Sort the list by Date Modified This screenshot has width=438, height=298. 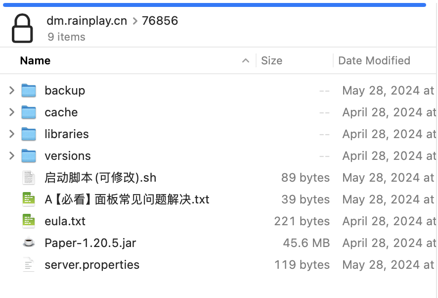coord(374,60)
